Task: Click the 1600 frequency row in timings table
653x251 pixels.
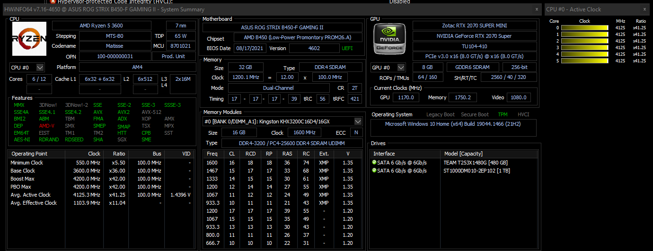Action: pyautogui.click(x=282, y=163)
